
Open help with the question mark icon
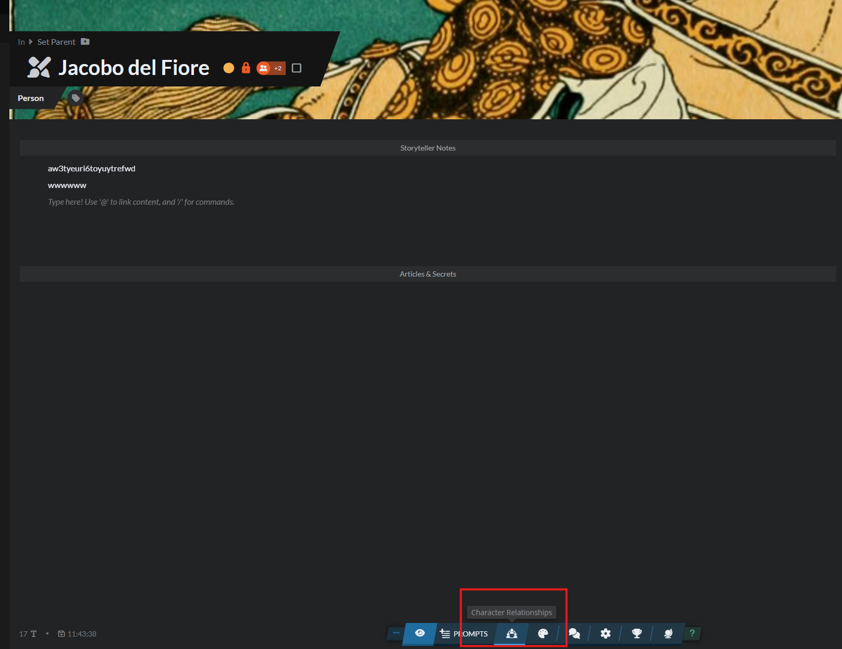(692, 633)
